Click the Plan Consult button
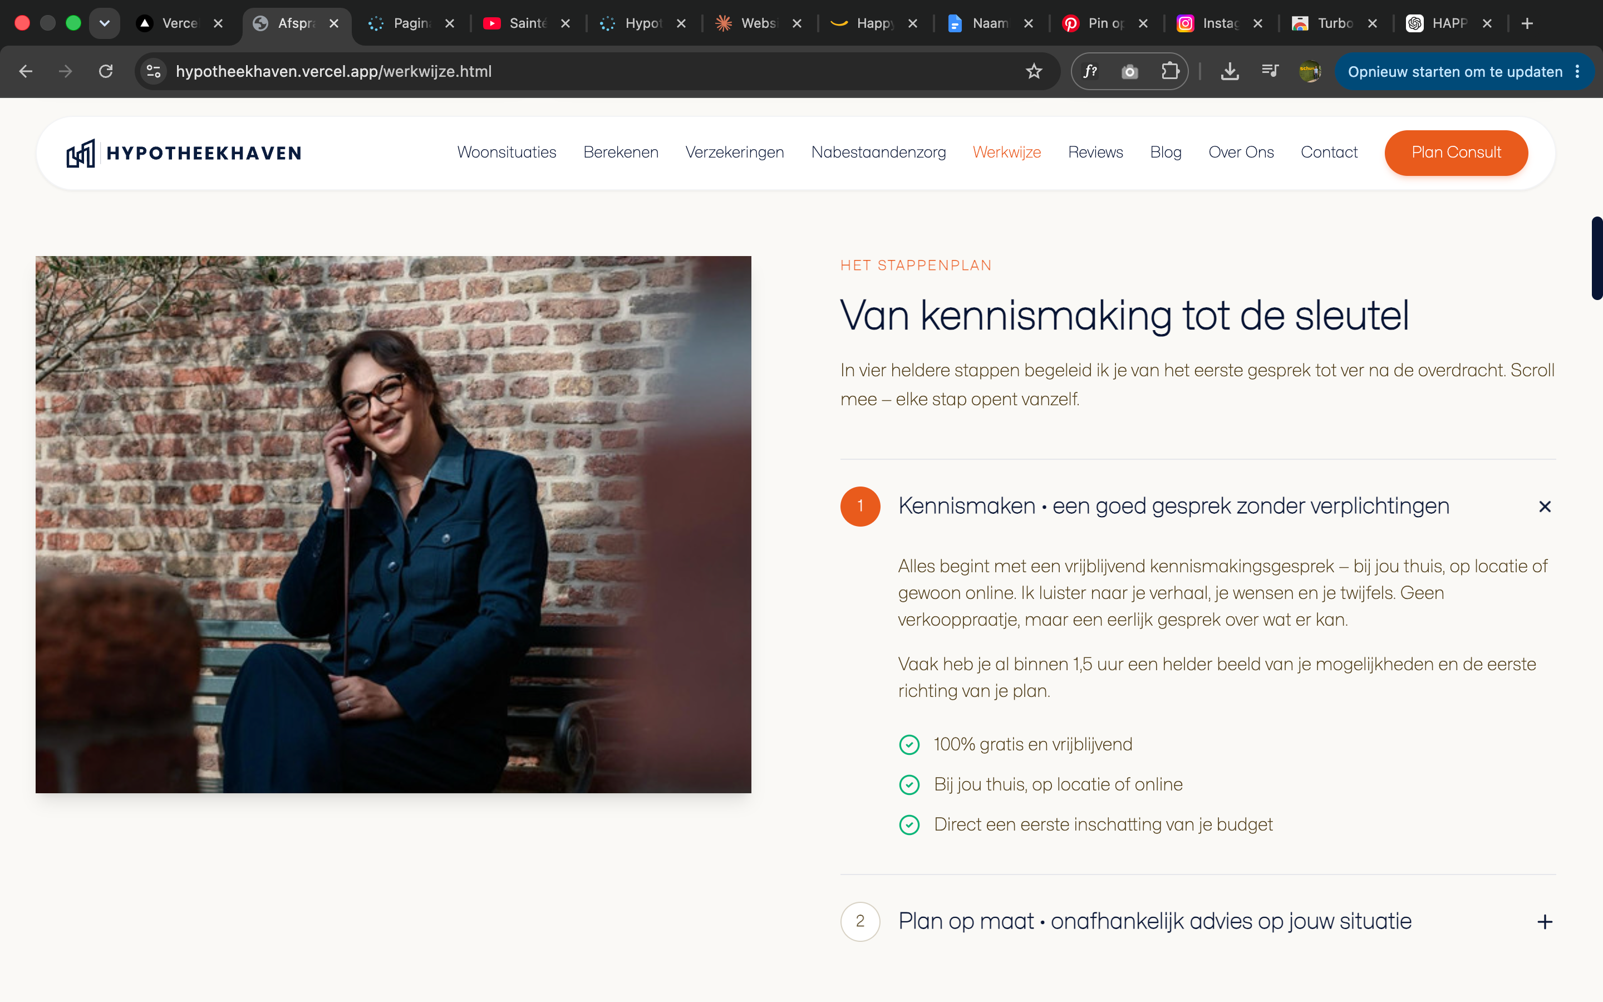Image resolution: width=1603 pixels, height=1002 pixels. point(1456,153)
